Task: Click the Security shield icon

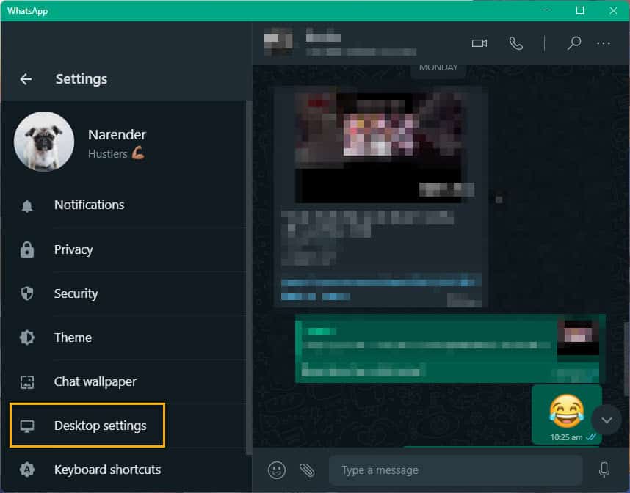Action: 27,293
